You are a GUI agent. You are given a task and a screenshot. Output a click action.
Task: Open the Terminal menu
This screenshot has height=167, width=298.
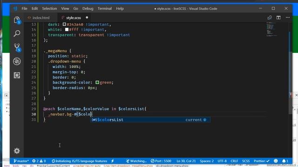pos(105,8)
